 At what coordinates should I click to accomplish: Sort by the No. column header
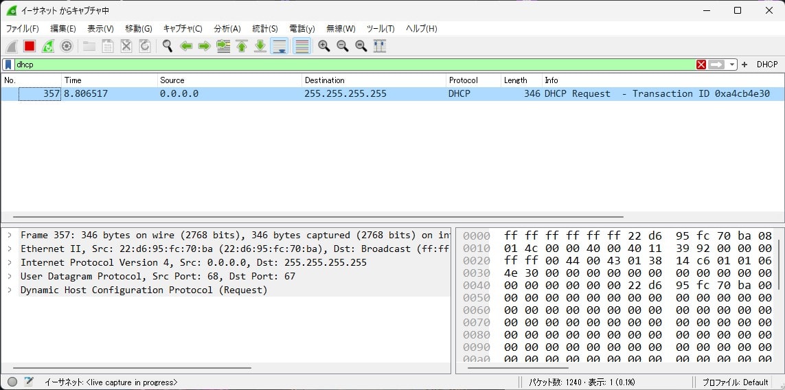coord(32,80)
